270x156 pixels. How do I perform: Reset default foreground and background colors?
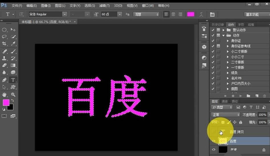click(4, 109)
